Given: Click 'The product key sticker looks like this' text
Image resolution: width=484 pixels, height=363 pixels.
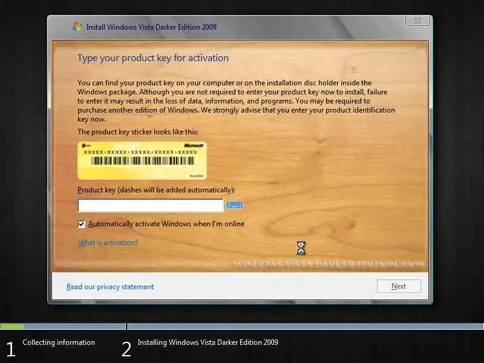Looking at the screenshot, I should (x=138, y=132).
